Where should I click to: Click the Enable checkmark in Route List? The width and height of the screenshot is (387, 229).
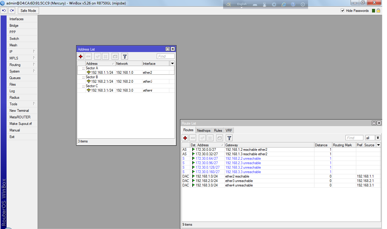tap(202, 138)
